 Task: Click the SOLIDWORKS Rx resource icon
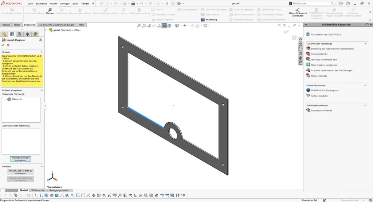coord(308,54)
